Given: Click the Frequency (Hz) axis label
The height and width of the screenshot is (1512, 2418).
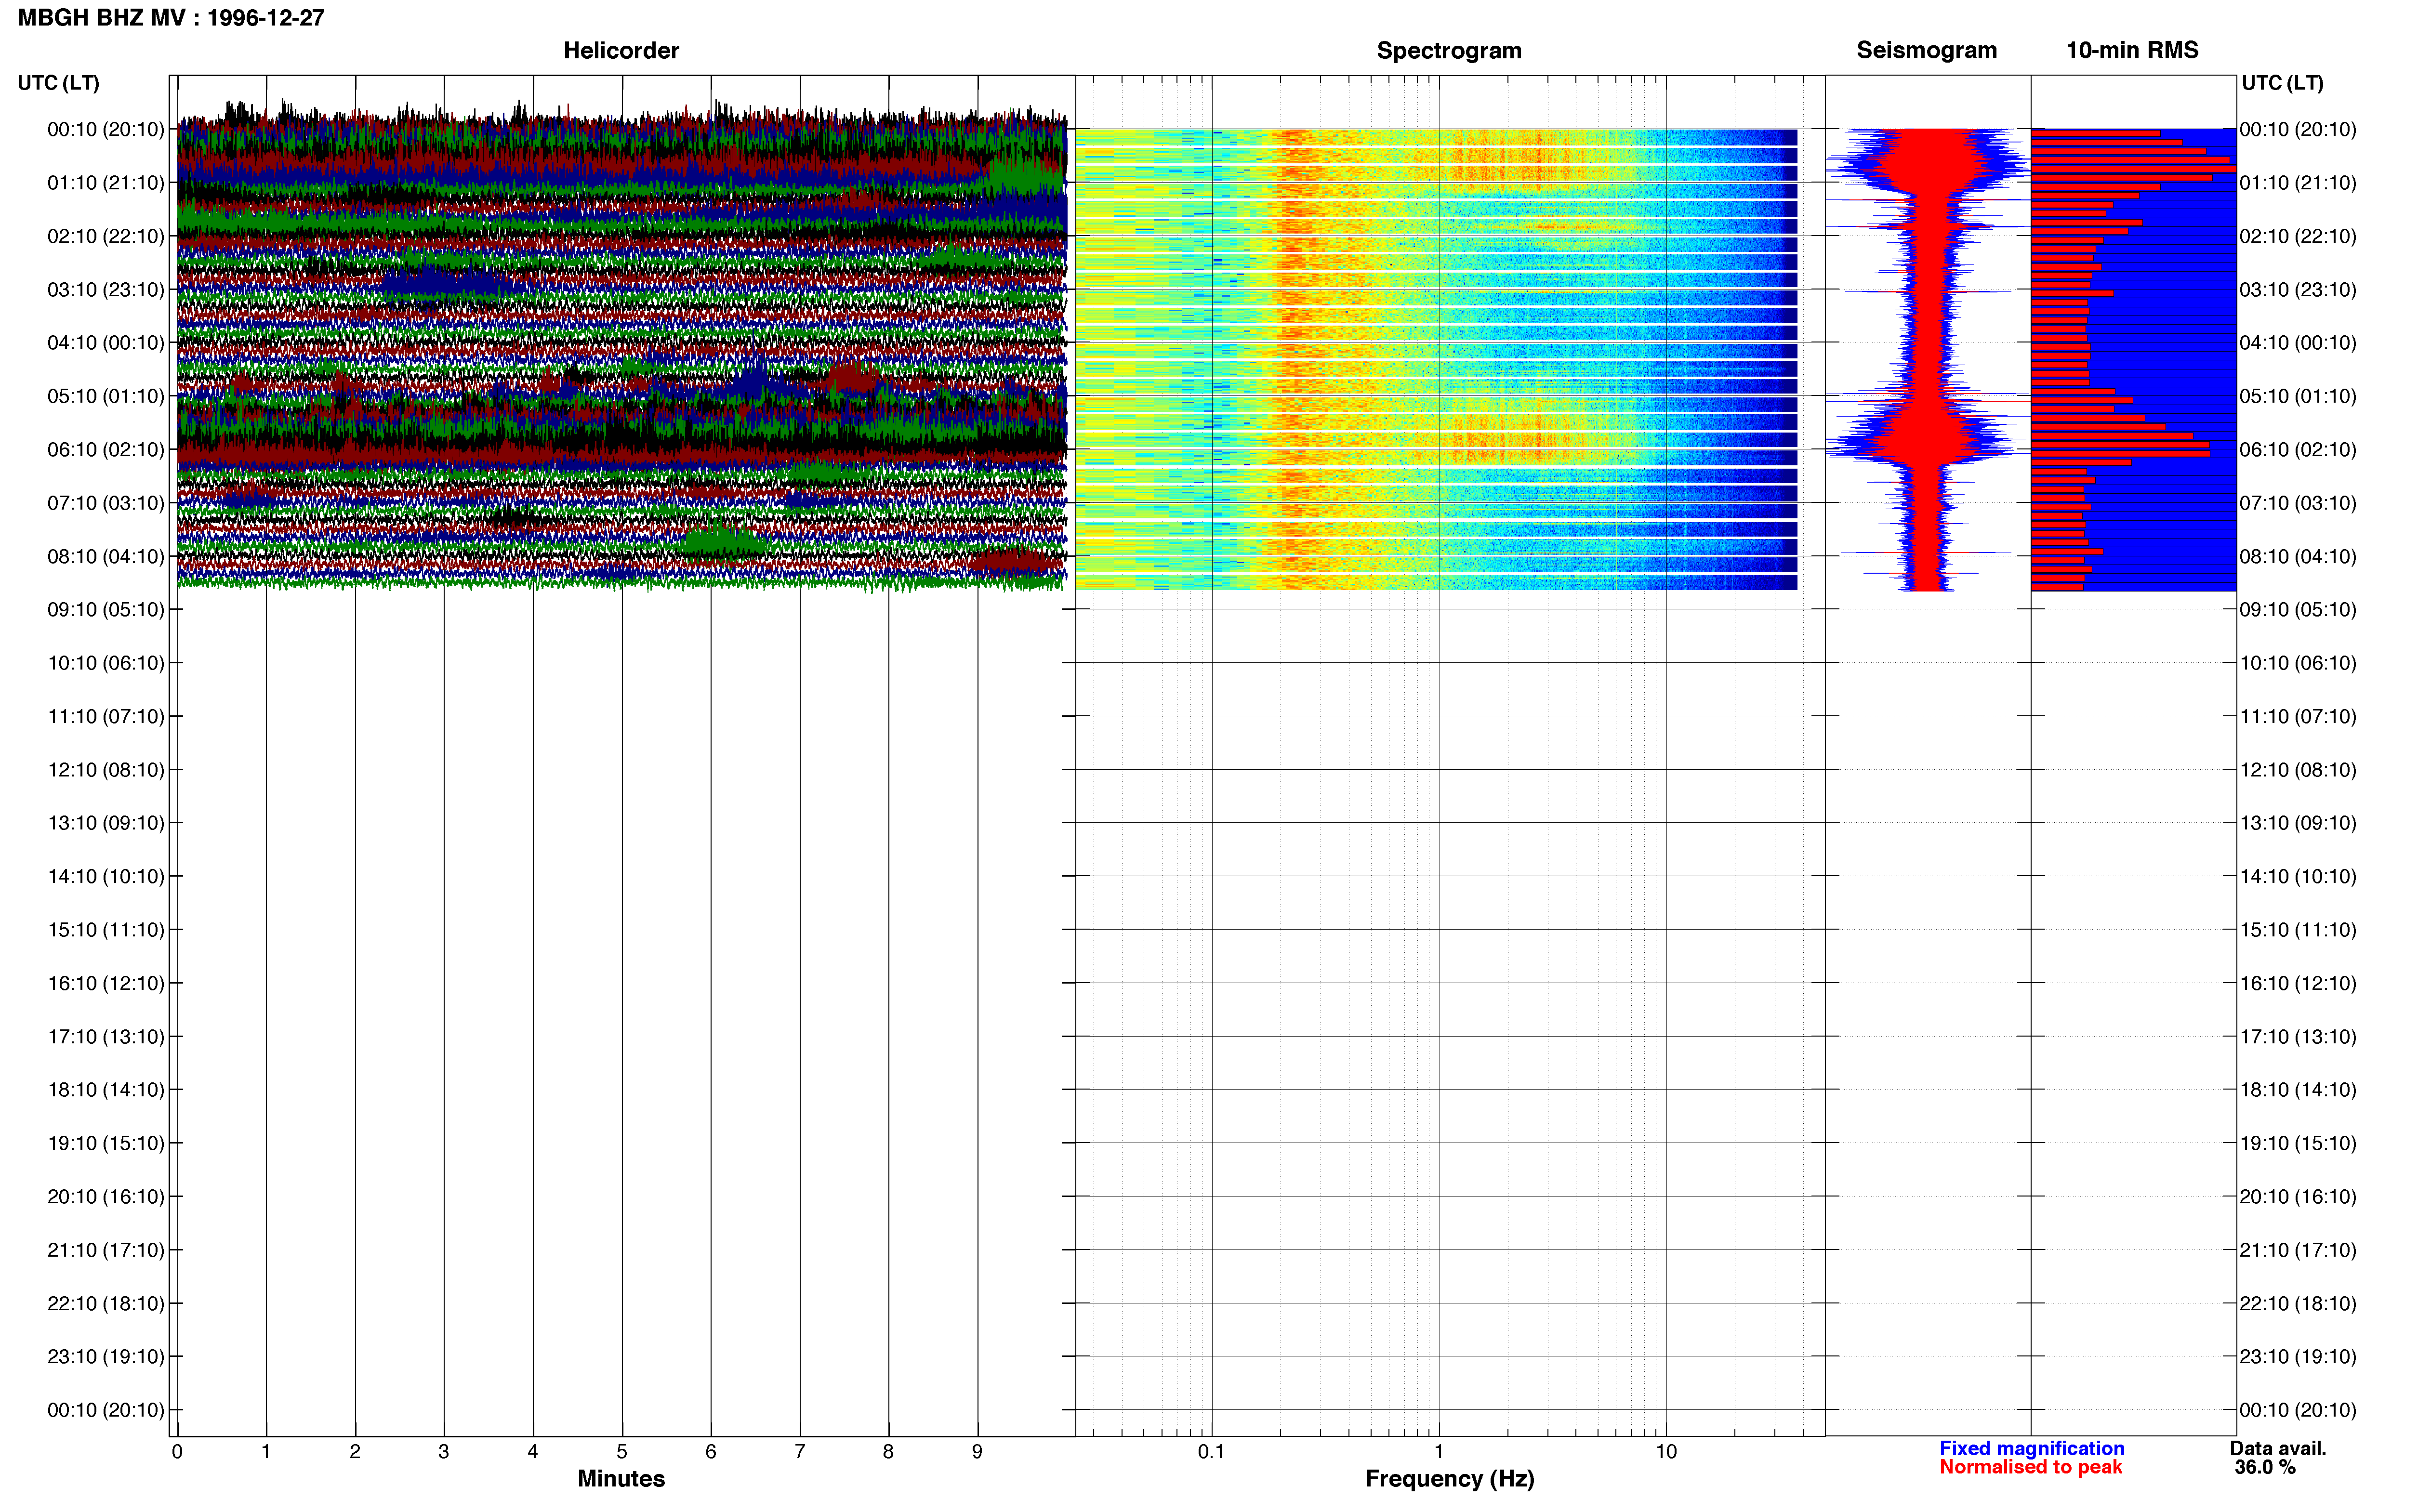Looking at the screenshot, I should point(1449,1479).
